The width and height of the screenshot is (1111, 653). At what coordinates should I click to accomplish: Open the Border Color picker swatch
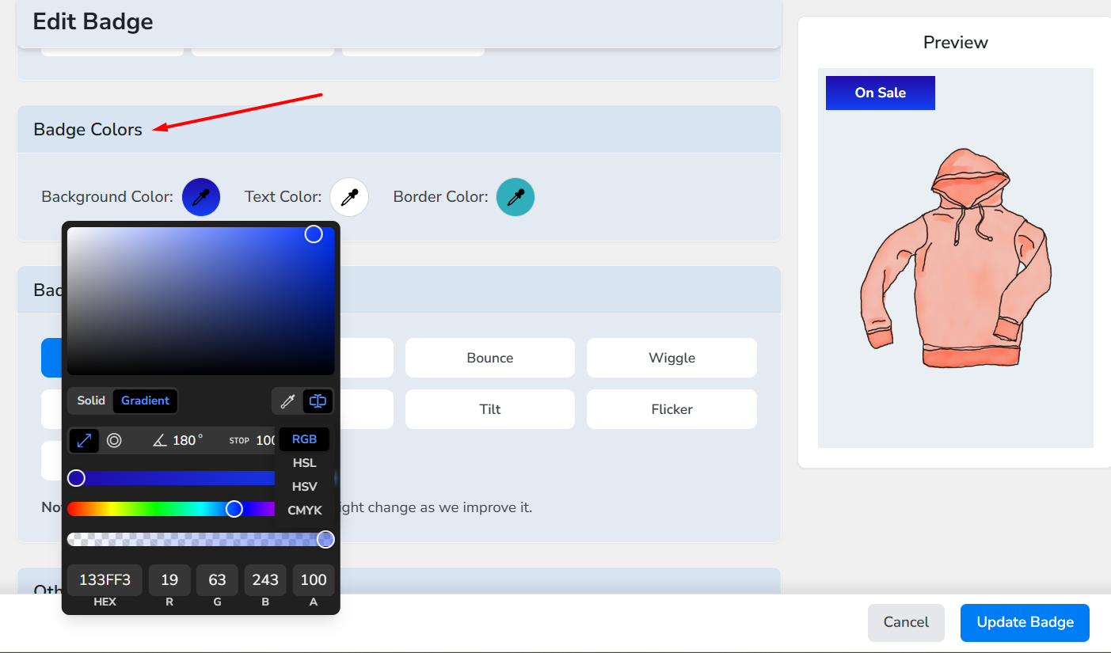(x=516, y=197)
